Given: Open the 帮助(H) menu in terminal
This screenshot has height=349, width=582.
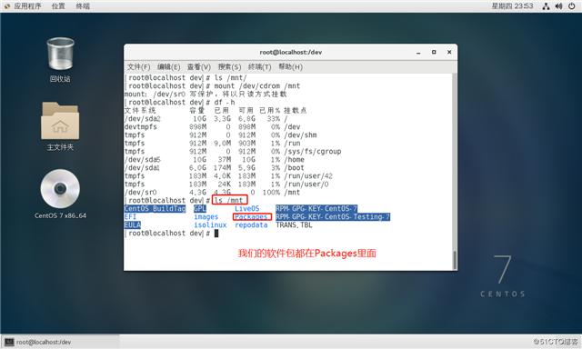Looking at the screenshot, I should pos(290,66).
